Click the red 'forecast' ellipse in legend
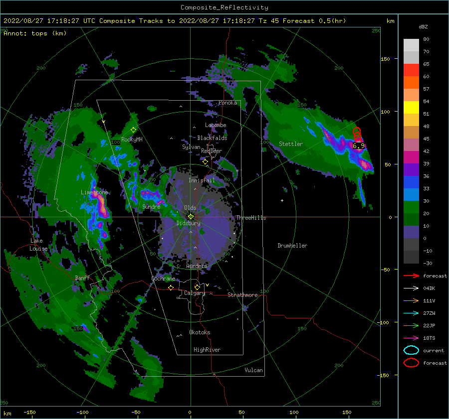 tap(411, 363)
